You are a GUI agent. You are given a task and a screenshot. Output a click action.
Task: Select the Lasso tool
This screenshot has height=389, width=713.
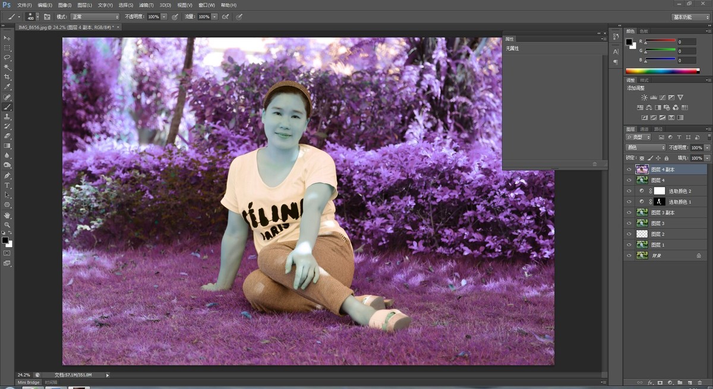point(7,58)
